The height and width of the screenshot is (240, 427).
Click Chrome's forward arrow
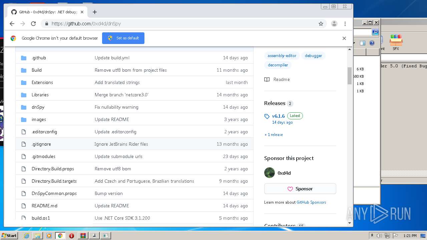pos(23,24)
